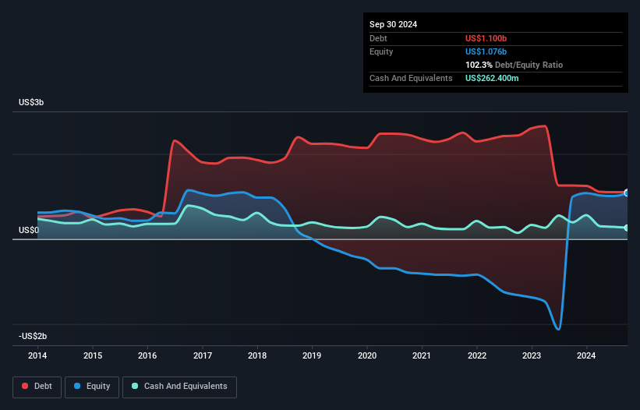Viewport: 640px width, 410px height.
Task: Click the 2018 x-axis label
Action: click(x=257, y=355)
